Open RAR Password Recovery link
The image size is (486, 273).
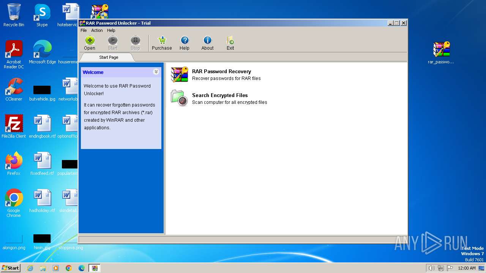pos(221,71)
